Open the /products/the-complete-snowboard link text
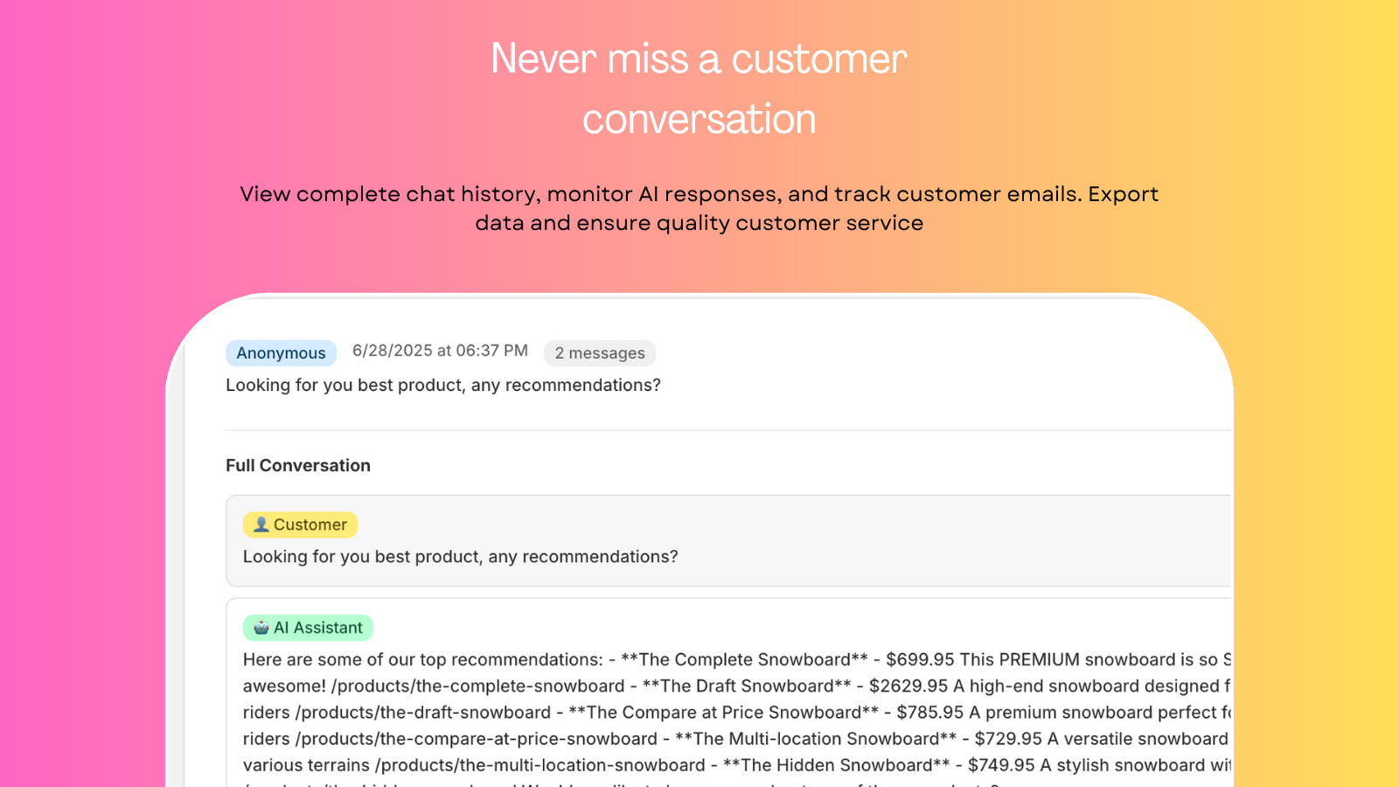1399x787 pixels. pyautogui.click(x=477, y=686)
